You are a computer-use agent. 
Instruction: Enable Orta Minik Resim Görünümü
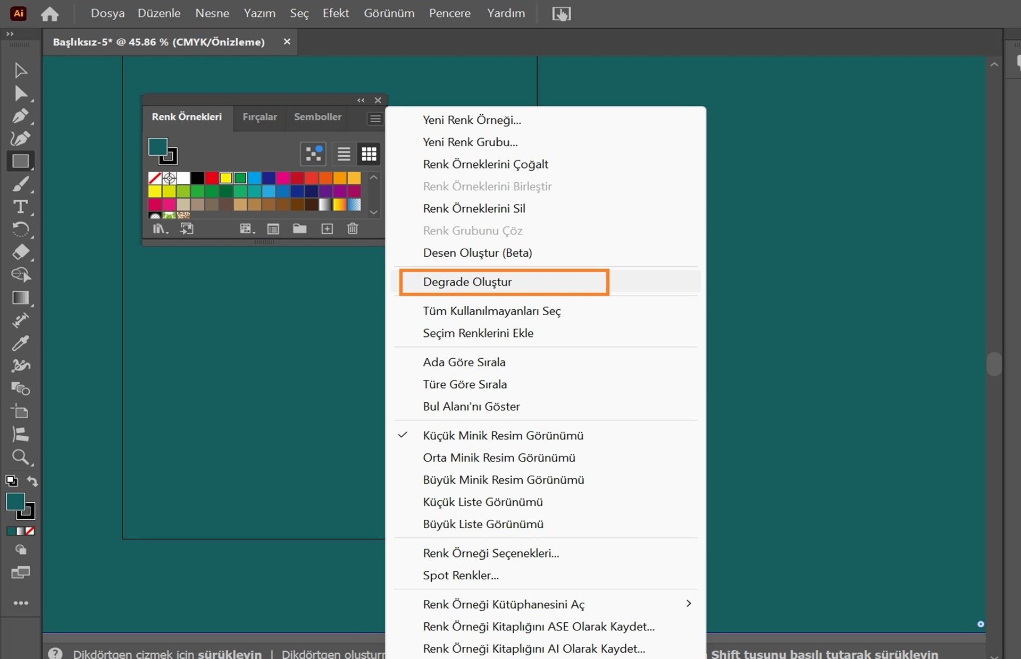coord(499,458)
